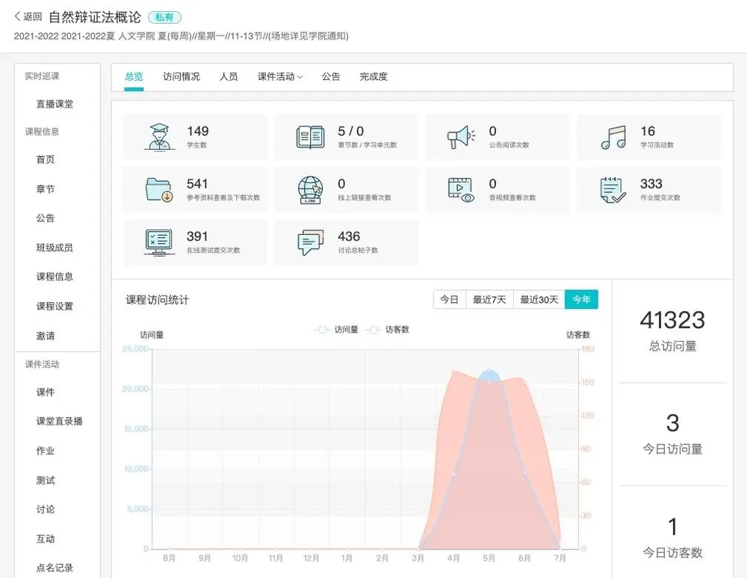Click the 私有 privacy badge
This screenshot has height=578, width=747.
(164, 18)
